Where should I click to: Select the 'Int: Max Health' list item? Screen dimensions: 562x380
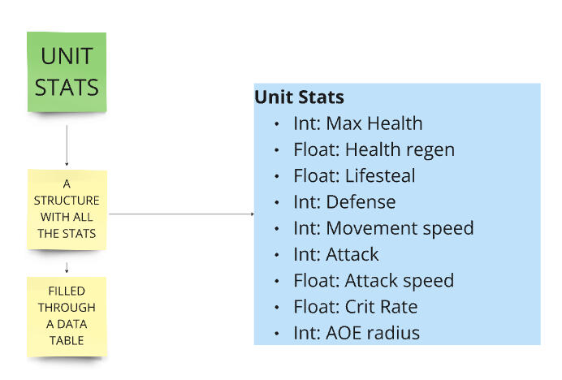pos(357,123)
